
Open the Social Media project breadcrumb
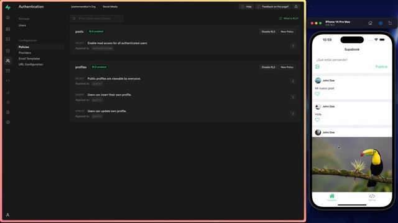[x=110, y=7]
